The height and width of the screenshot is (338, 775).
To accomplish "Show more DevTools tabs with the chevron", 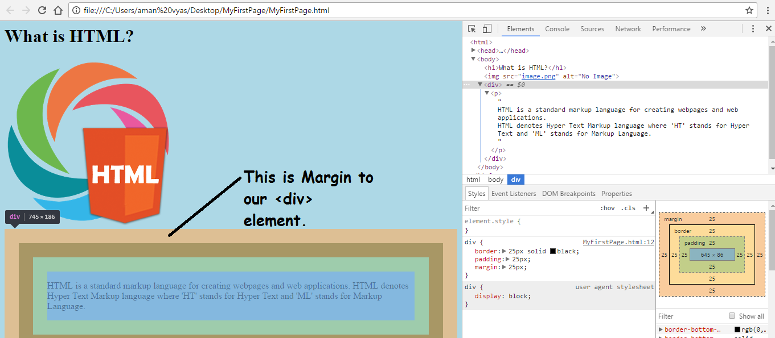I will coord(703,28).
